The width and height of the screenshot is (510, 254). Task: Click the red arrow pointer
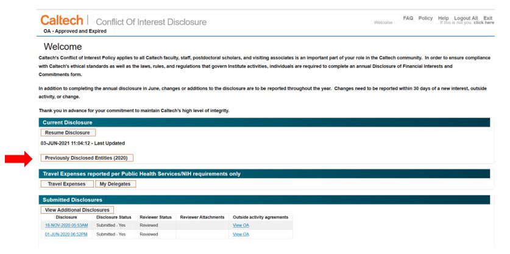click(18, 159)
